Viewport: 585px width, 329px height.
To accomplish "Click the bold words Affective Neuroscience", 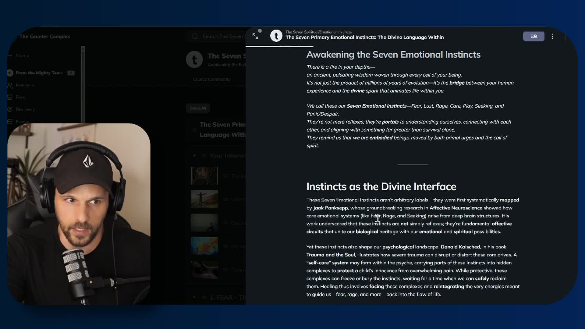I will [456, 208].
